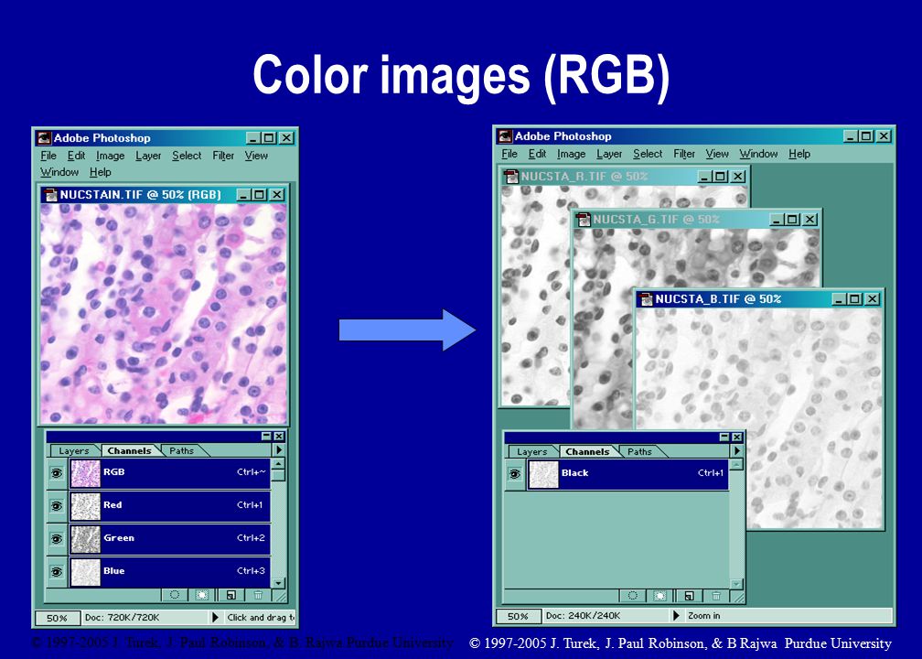Click zoom field 50% in right window
The width and height of the screenshot is (922, 659).
(x=518, y=616)
